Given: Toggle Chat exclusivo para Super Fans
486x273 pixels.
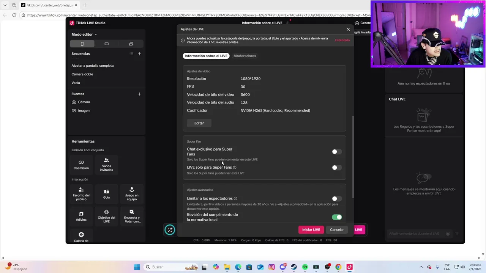Looking at the screenshot, I should 337,152.
